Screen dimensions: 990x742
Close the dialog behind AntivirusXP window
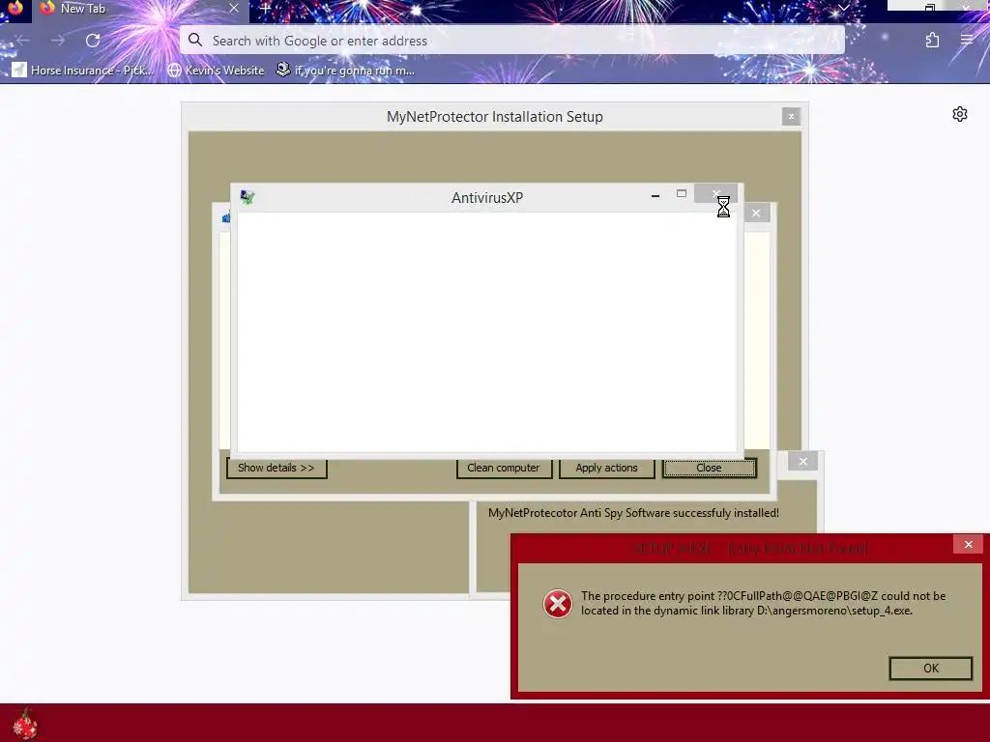756,213
